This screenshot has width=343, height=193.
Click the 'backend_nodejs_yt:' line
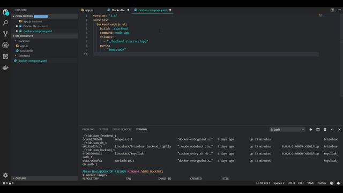[x=112, y=24]
